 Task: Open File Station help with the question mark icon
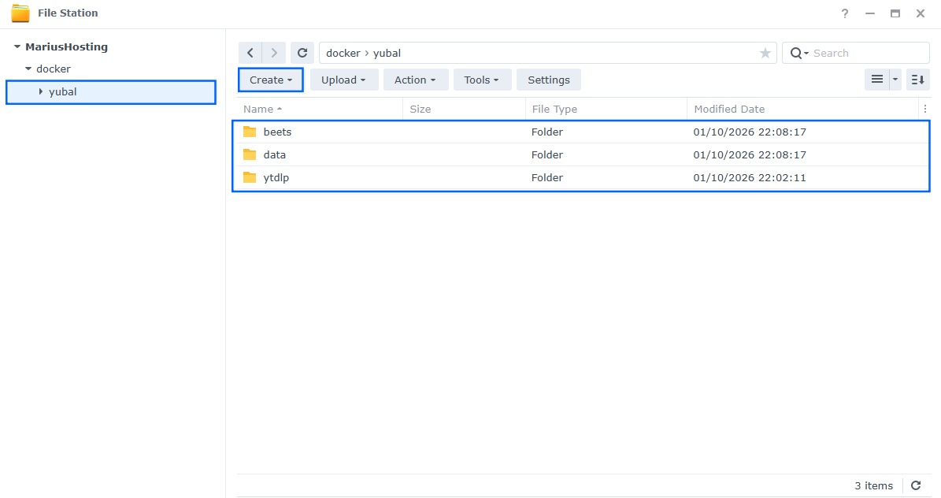[844, 13]
